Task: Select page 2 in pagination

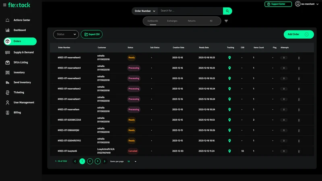Action: coord(90,162)
